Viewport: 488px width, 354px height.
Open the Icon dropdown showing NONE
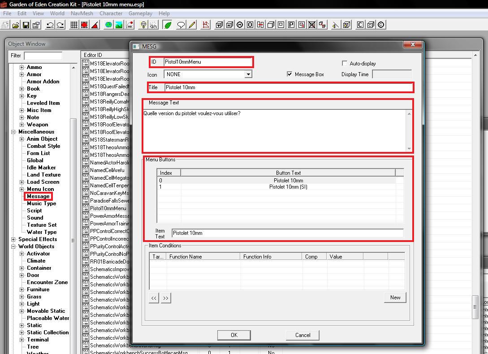click(x=248, y=74)
